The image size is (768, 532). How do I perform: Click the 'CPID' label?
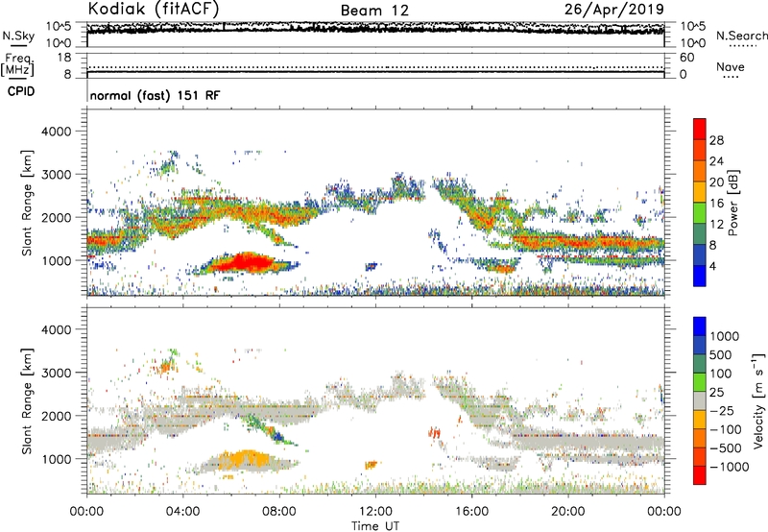[21, 91]
